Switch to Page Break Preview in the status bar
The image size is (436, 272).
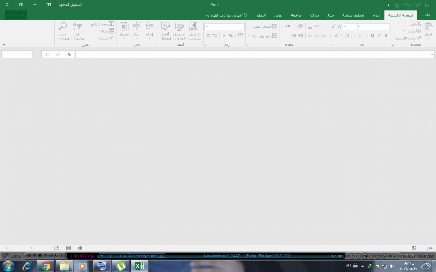click(57, 248)
